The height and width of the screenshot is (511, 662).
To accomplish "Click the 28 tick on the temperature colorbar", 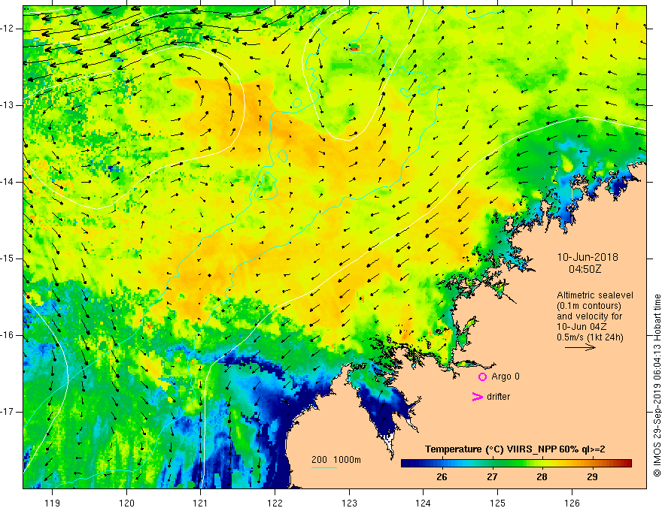I will tap(542, 476).
